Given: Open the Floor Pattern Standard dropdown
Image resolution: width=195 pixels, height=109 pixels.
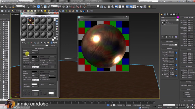Looking at the screenshot, I should coord(173,45).
